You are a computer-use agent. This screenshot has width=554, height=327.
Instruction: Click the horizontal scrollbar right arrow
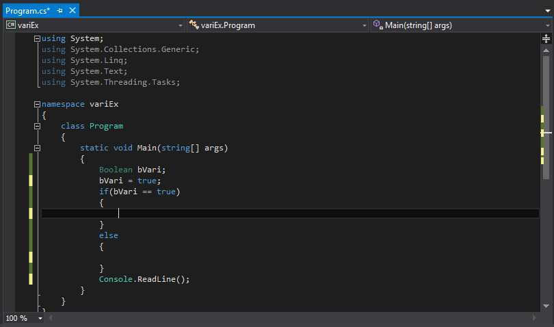tap(534, 318)
